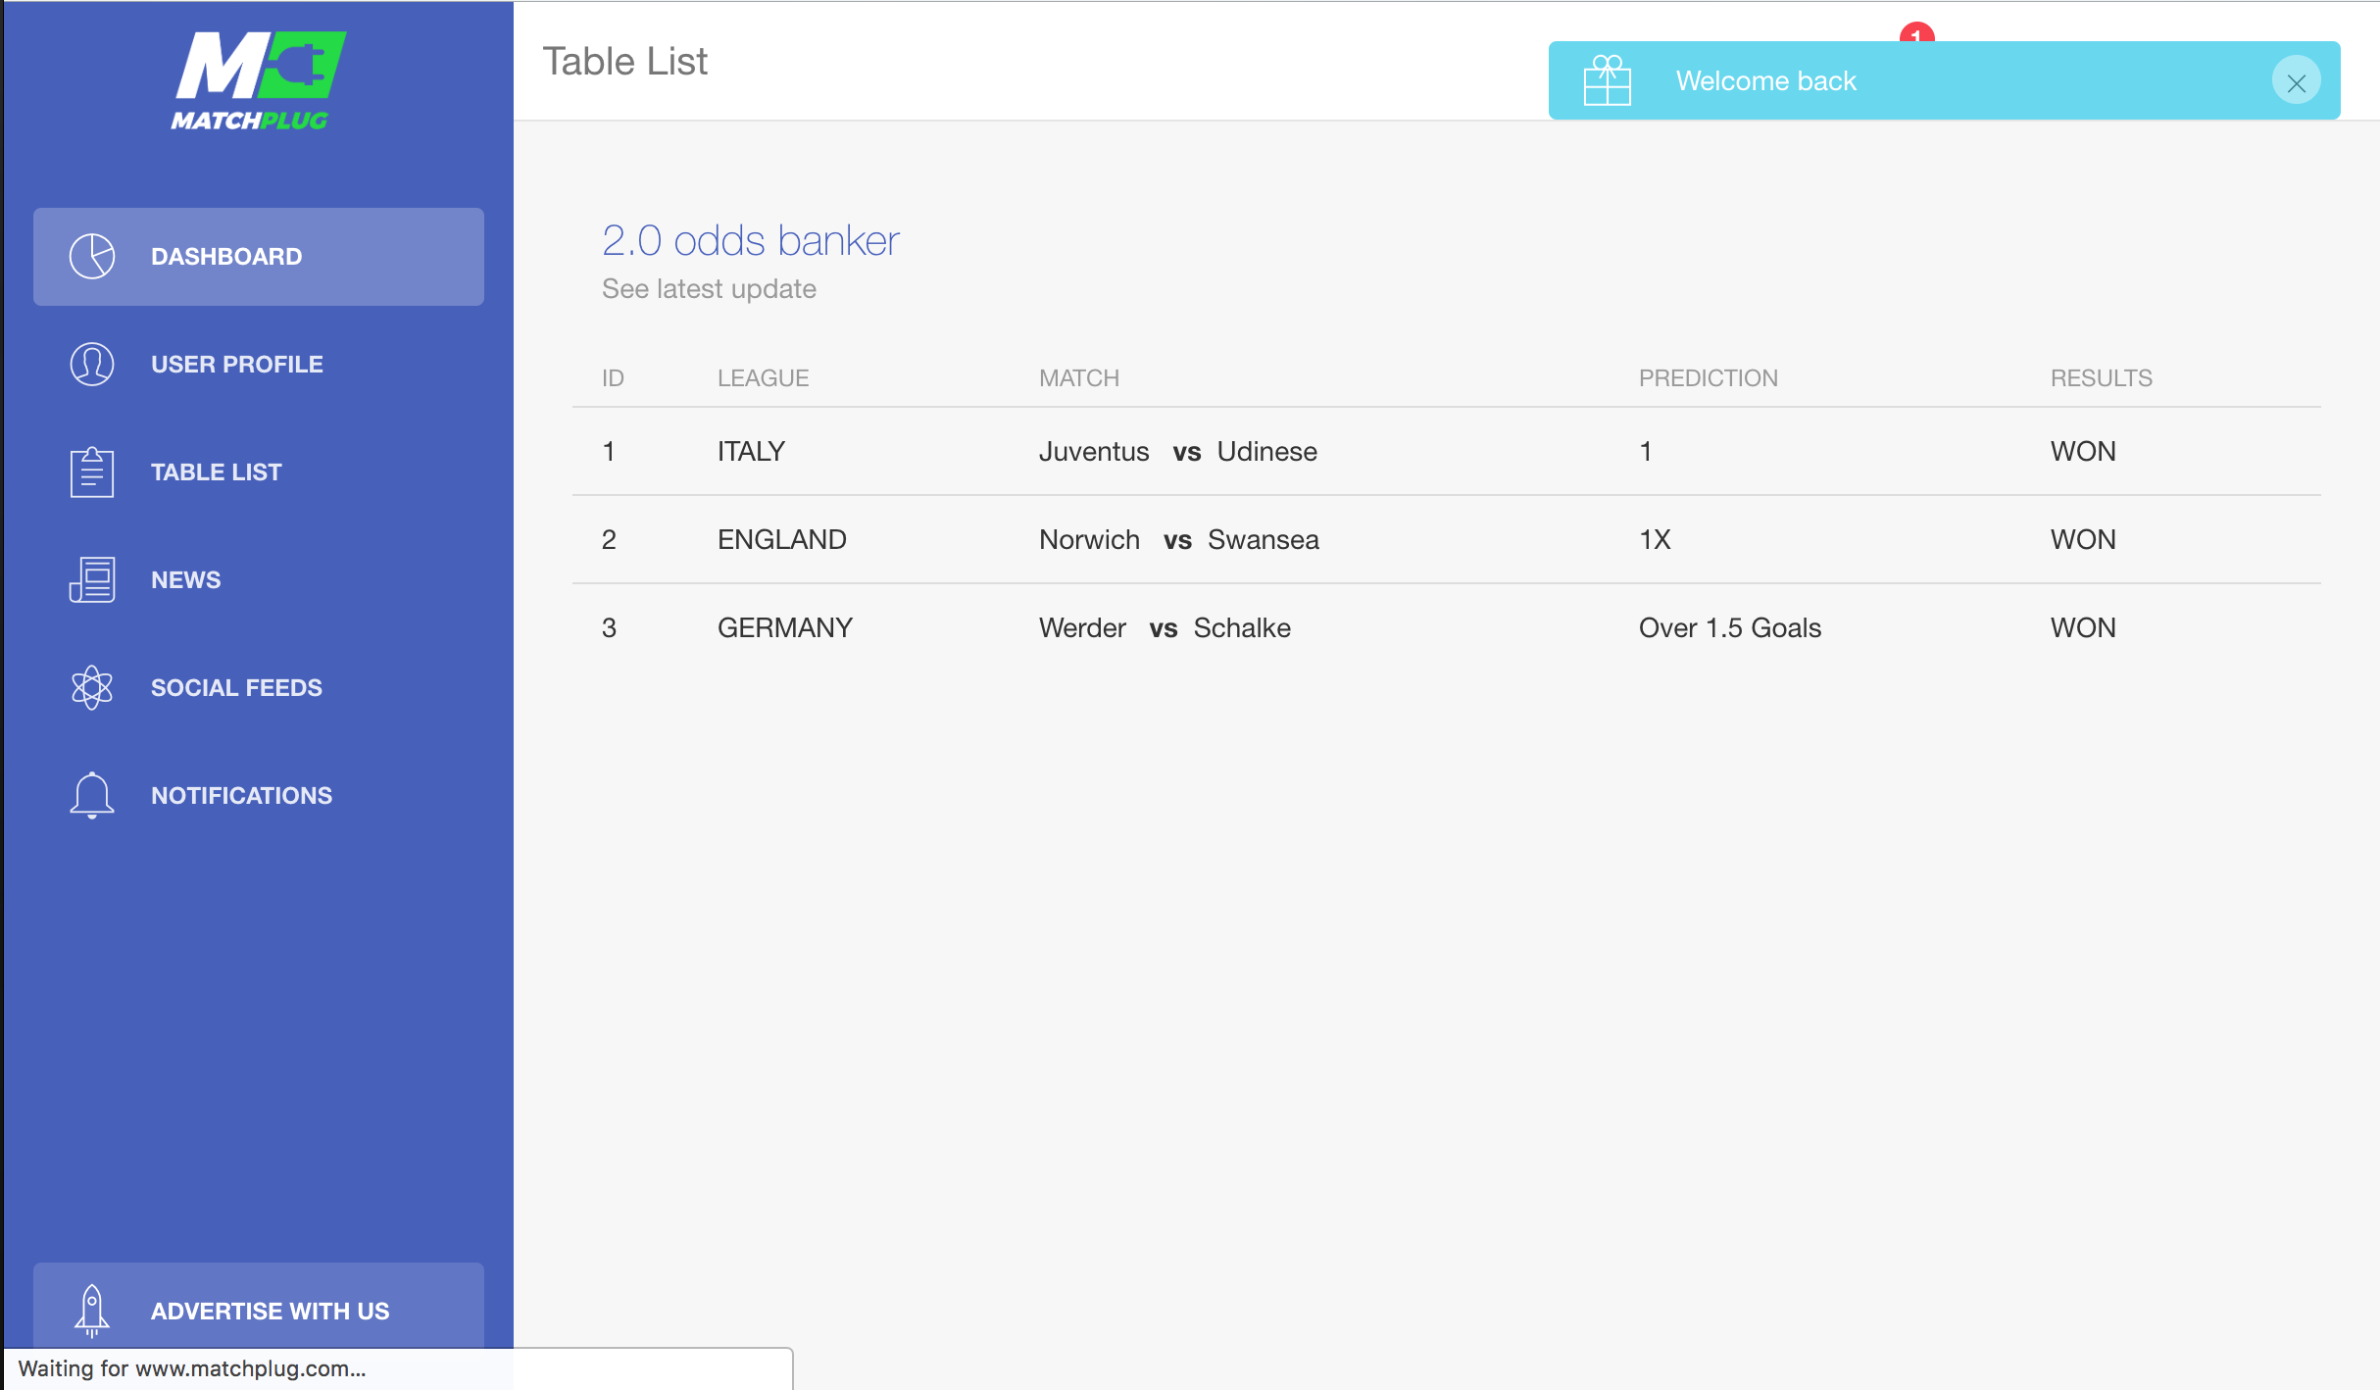Click the 2.0 odds banker heading
2380x1390 pixels.
point(750,241)
